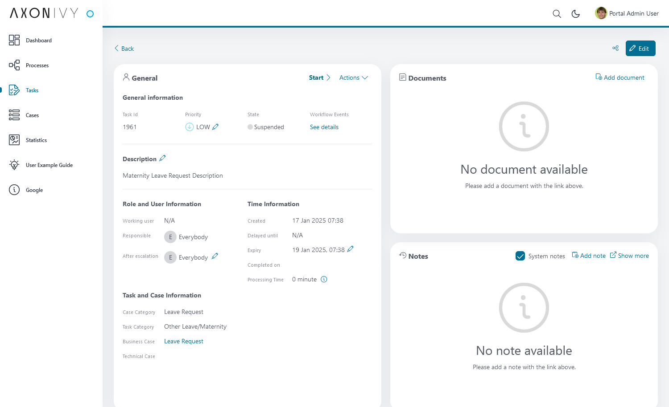Navigate to Cases in sidebar
This screenshot has width=669, height=407.
32,115
